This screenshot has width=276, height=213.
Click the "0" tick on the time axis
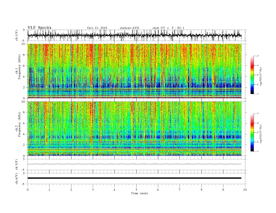coord(28,190)
